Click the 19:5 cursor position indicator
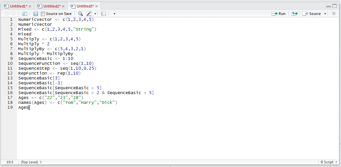 9,162
